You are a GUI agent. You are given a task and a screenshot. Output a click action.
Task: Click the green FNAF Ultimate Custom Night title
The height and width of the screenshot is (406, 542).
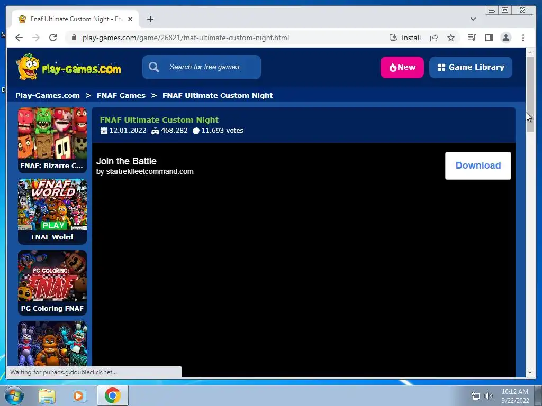159,120
